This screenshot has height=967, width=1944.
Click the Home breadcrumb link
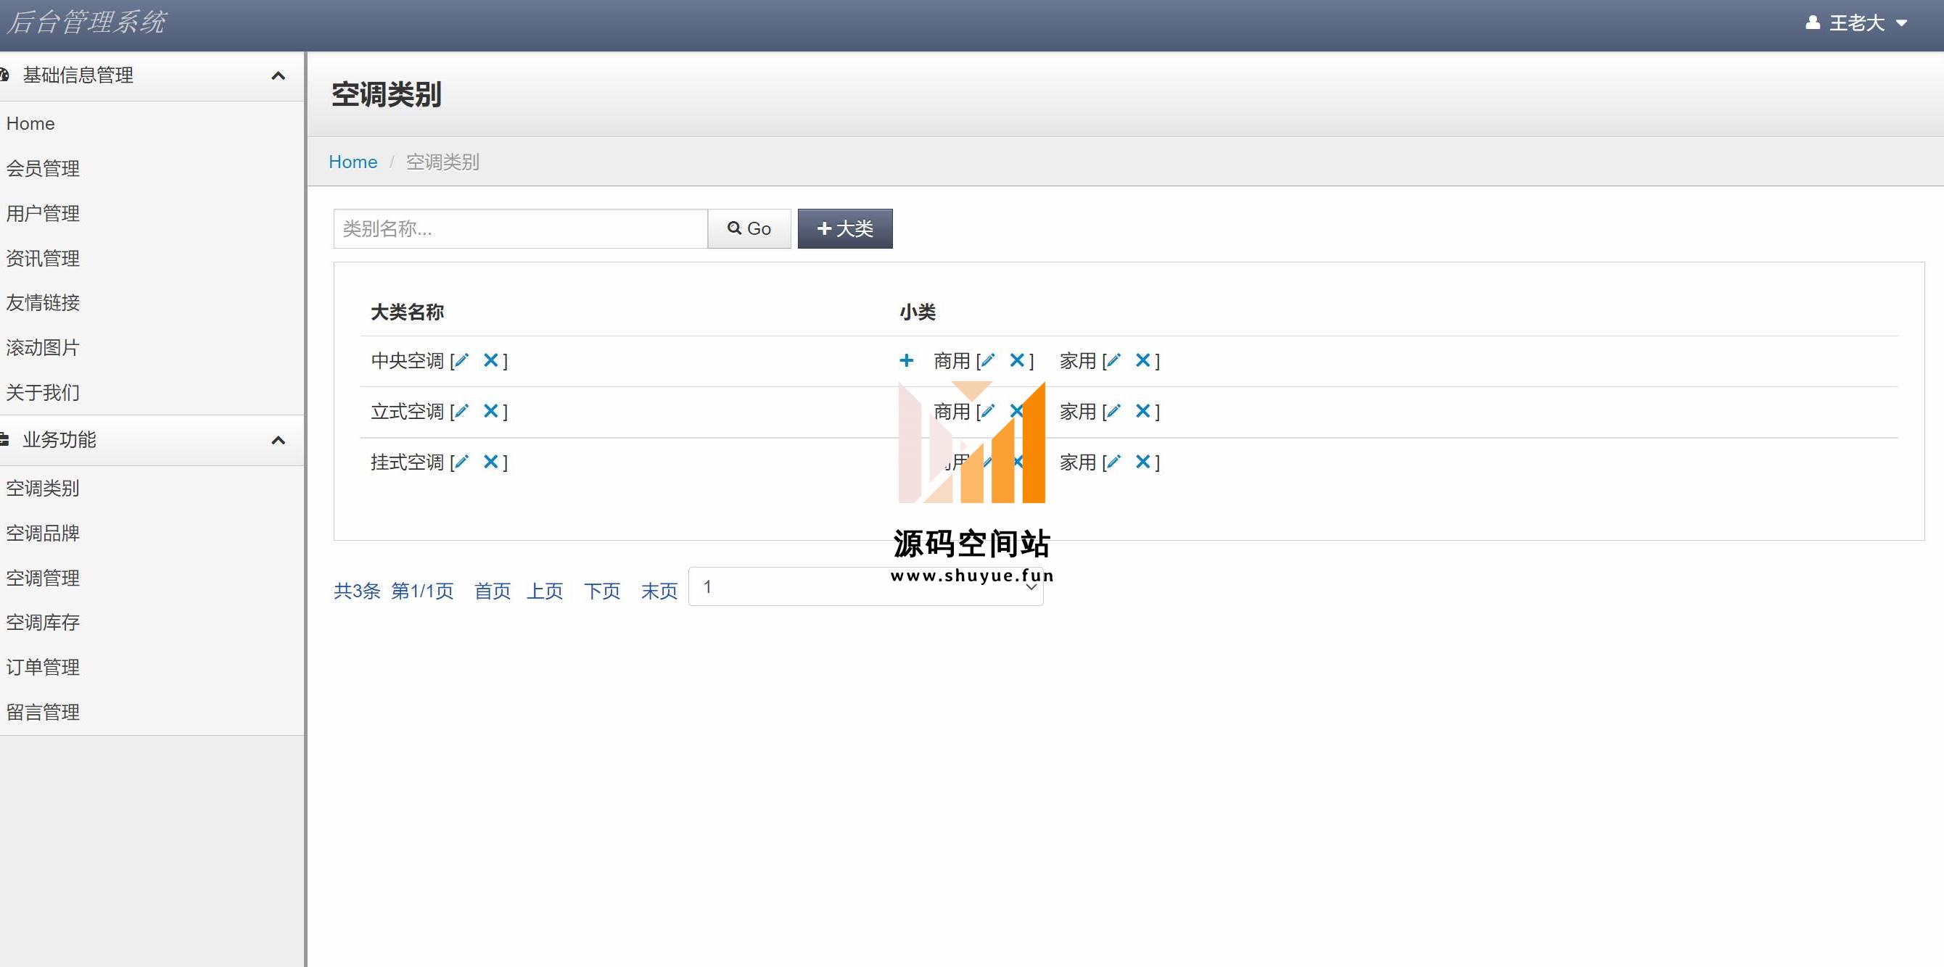coord(353,162)
